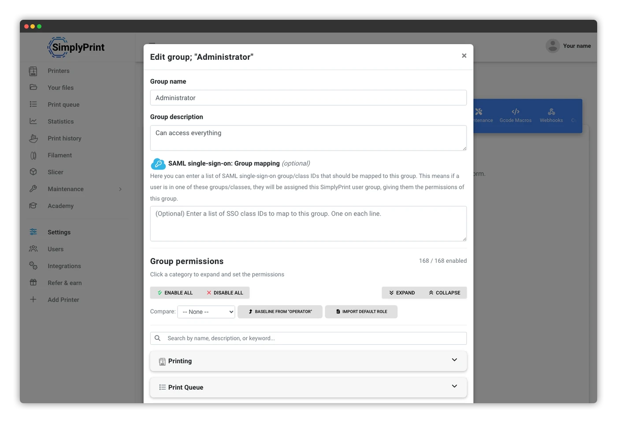Click Baseline from 'Operator' button
Screen dimensions: 617x423
click(280, 312)
